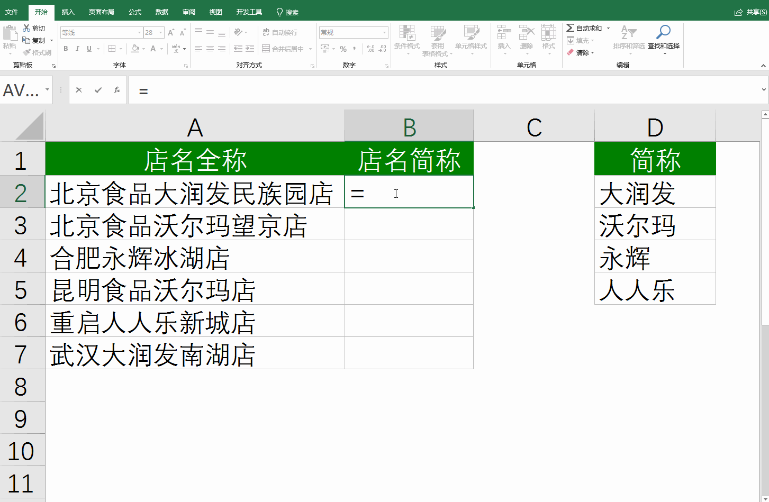Open the number format dropdown 常规

point(384,32)
